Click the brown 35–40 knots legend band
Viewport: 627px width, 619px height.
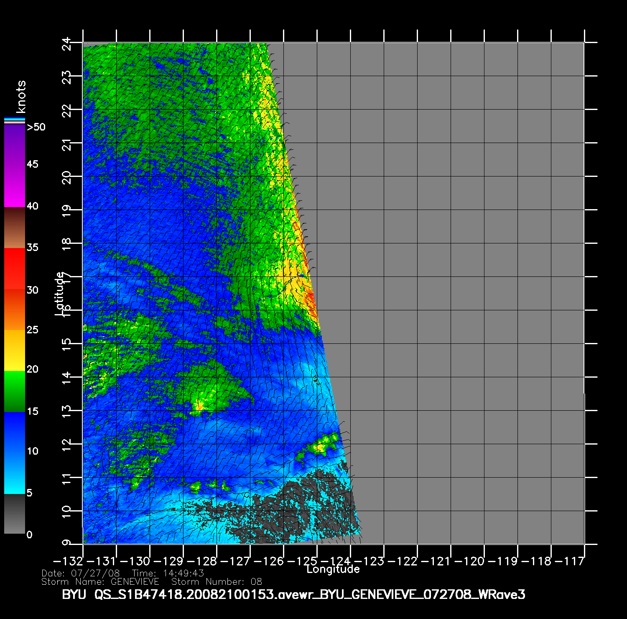pos(15,228)
